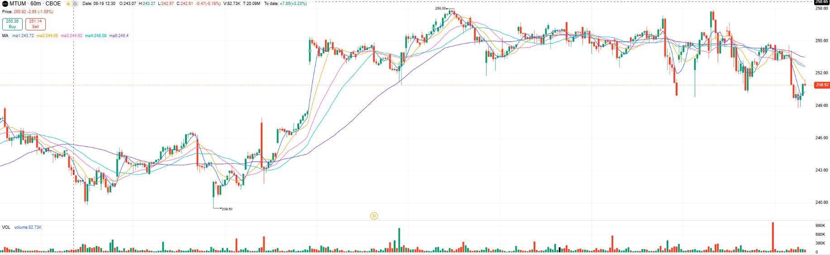The width and height of the screenshot is (830, 255).
Task: Select the ma5:245.4 purple legend
Action: [x=119, y=36]
